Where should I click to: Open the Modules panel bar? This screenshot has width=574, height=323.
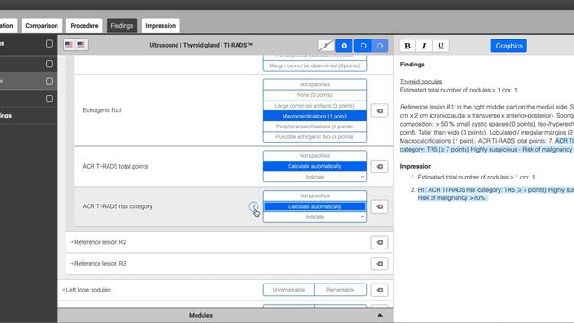(225, 315)
